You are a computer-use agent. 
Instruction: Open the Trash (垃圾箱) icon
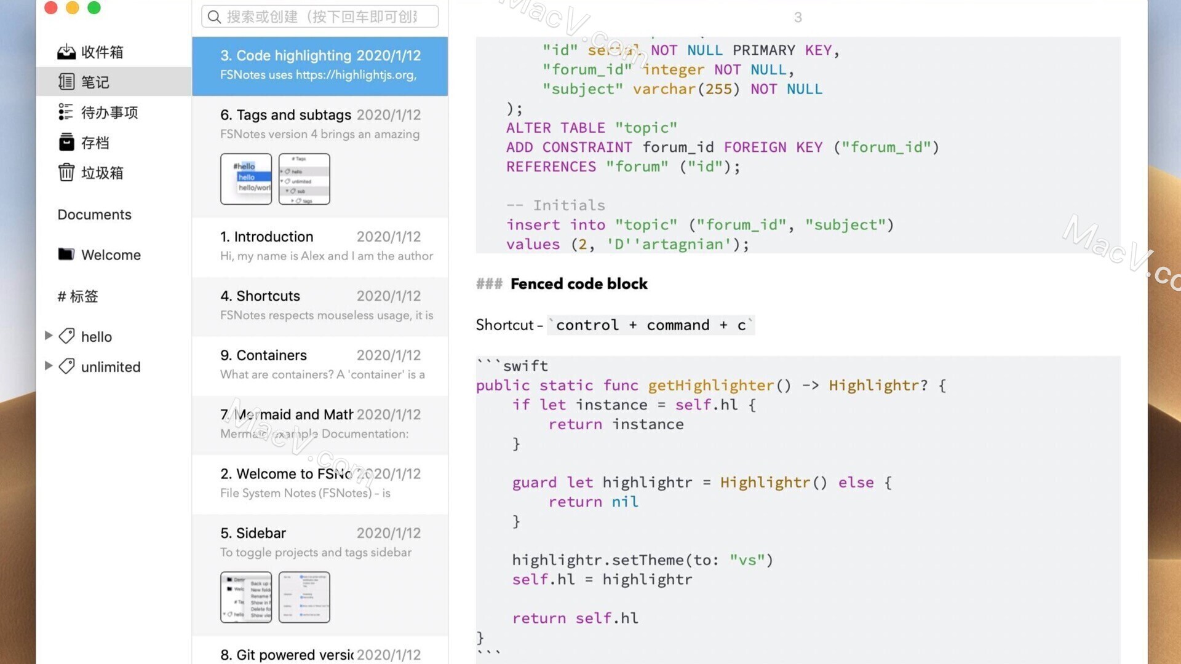tap(66, 172)
